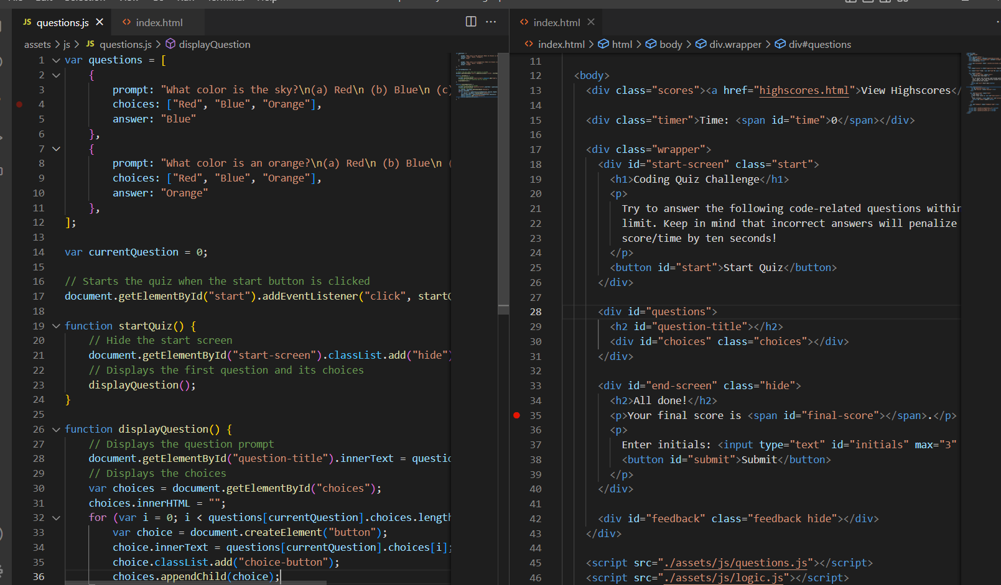Toggle the breakpoint on line 35 of index.html
This screenshot has width=1001, height=585.
click(x=516, y=415)
